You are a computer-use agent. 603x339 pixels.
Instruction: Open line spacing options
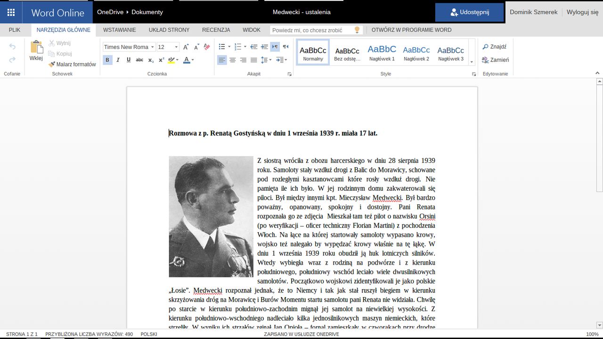coord(266,60)
